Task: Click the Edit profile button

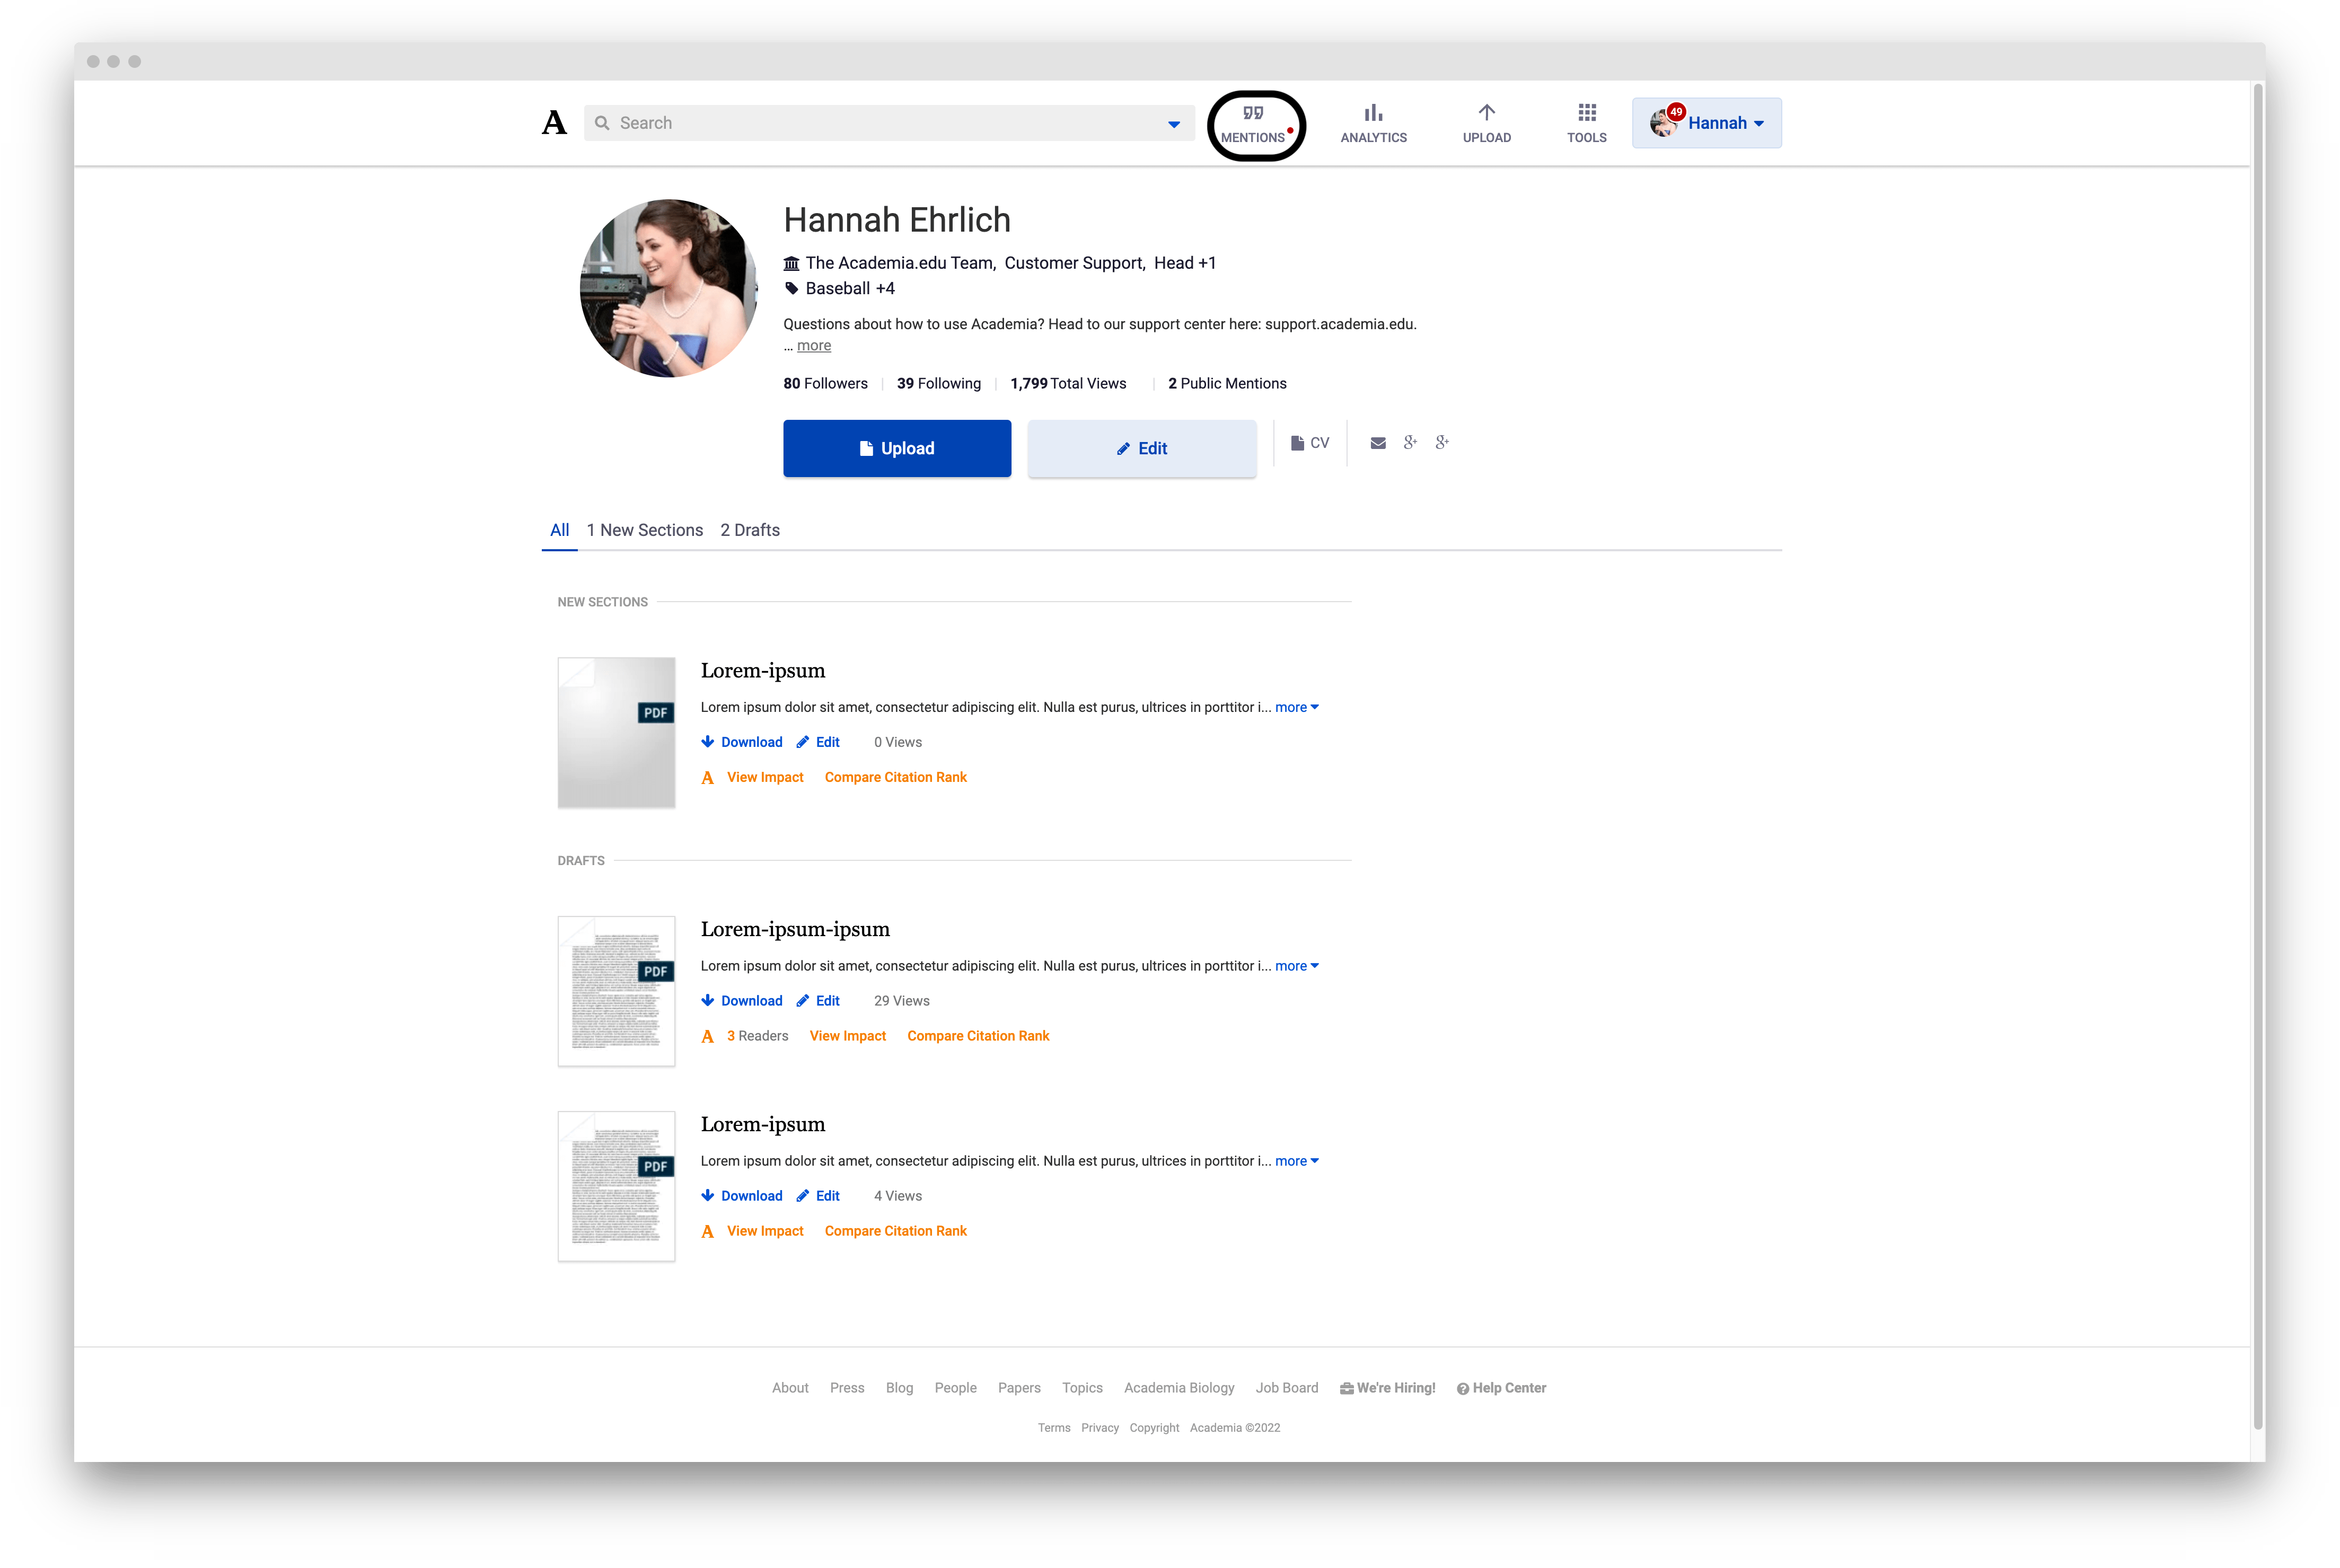Action: (x=1141, y=449)
